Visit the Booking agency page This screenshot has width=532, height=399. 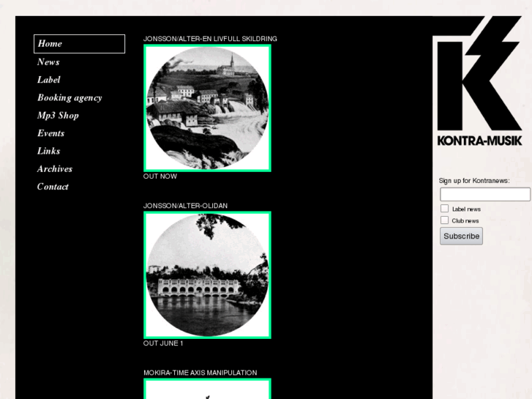click(x=70, y=98)
